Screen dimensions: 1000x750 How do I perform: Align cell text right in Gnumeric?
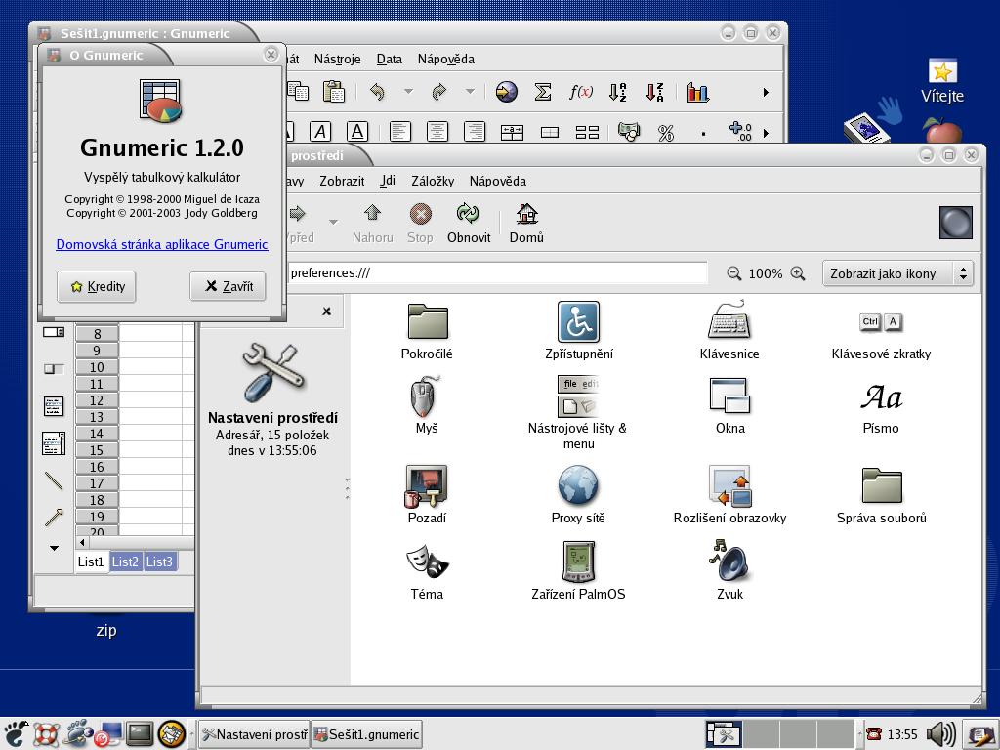[x=474, y=132]
